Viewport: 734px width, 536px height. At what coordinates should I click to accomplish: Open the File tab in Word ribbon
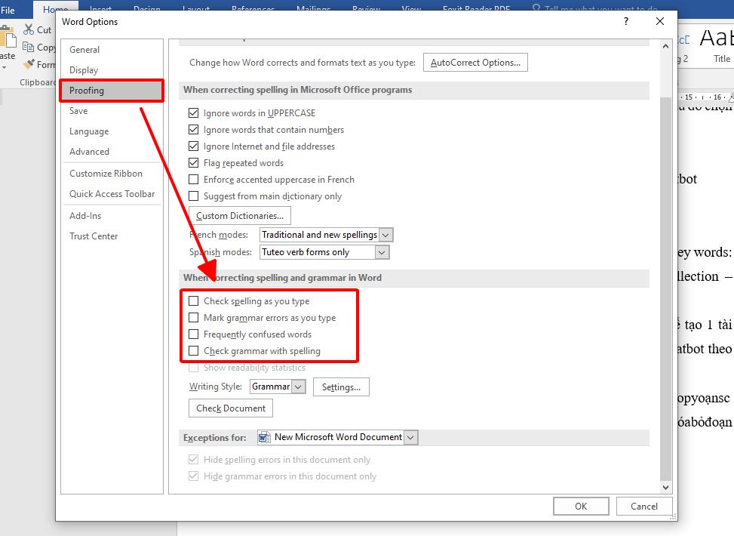[8, 10]
